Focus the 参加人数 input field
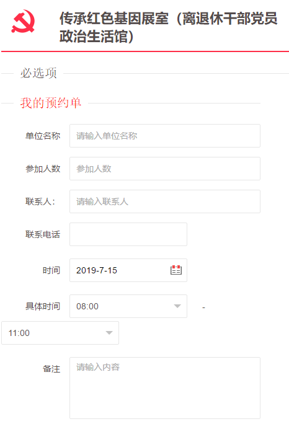289x424 pixels. pos(165,169)
